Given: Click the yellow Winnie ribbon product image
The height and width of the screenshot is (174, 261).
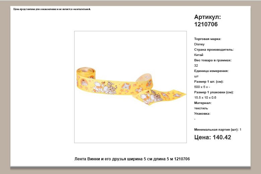Looking at the screenshot, I should point(130,87).
